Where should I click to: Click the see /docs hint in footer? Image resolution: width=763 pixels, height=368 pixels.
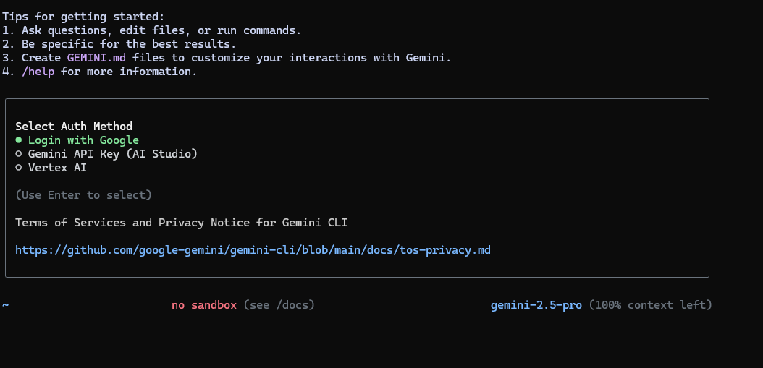tap(279, 305)
